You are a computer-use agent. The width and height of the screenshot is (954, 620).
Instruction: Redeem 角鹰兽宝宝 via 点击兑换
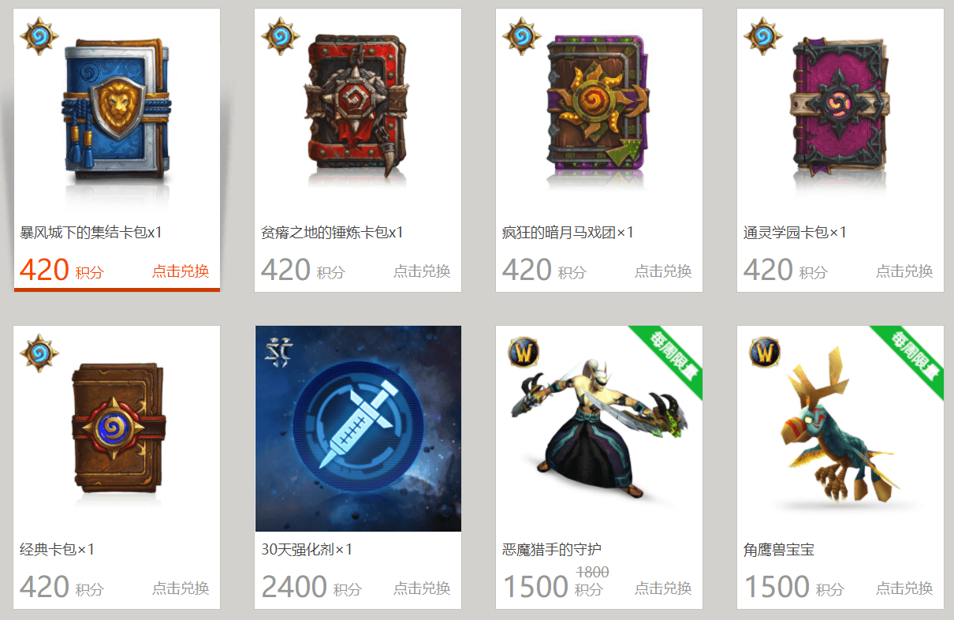[x=904, y=588]
